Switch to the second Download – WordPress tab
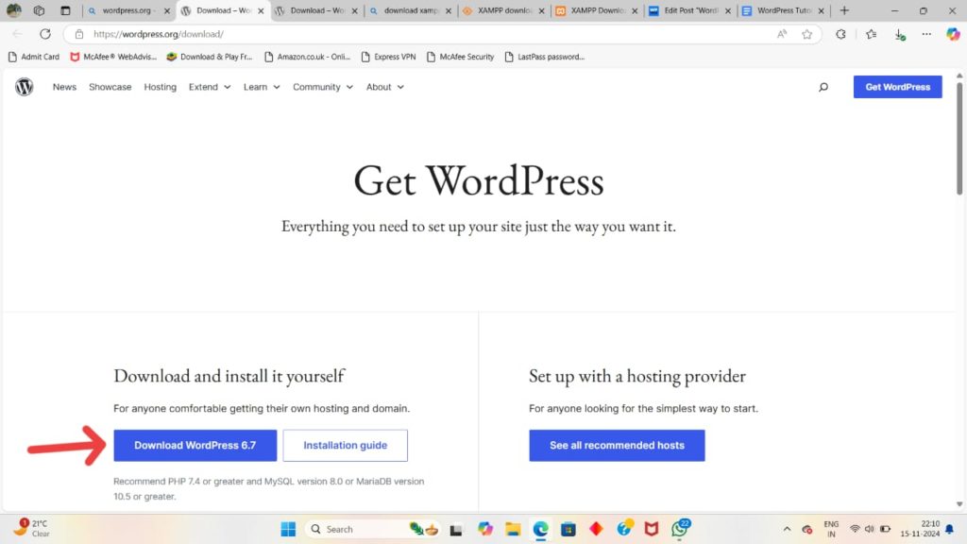967x544 pixels. 314,11
